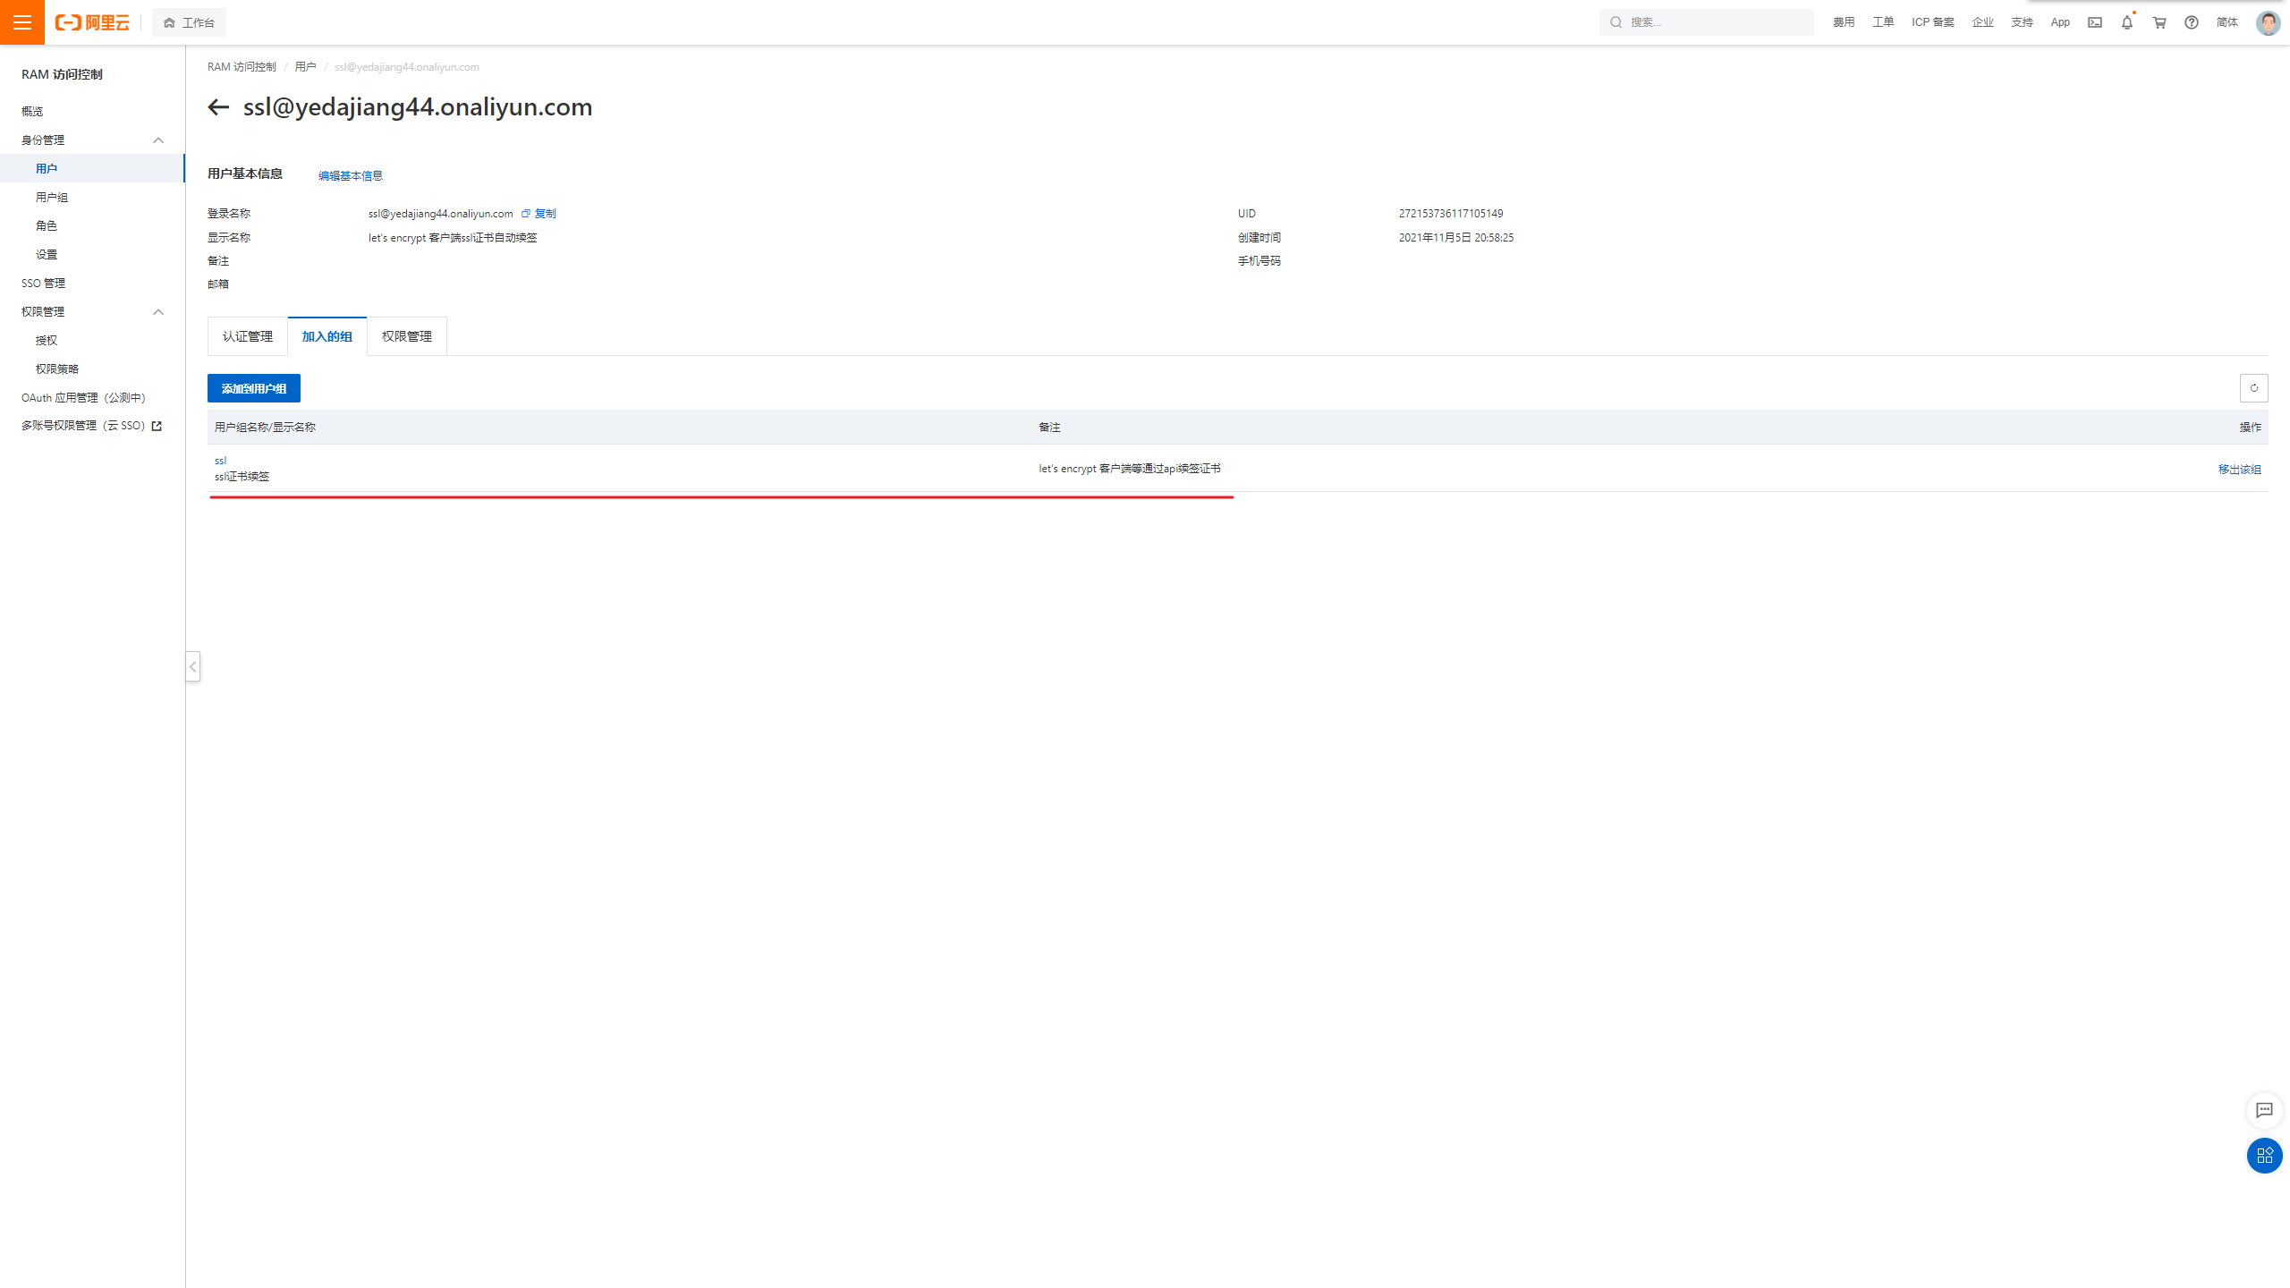The width and height of the screenshot is (2290, 1288).
Task: Open the notifications bell
Action: 2127,22
